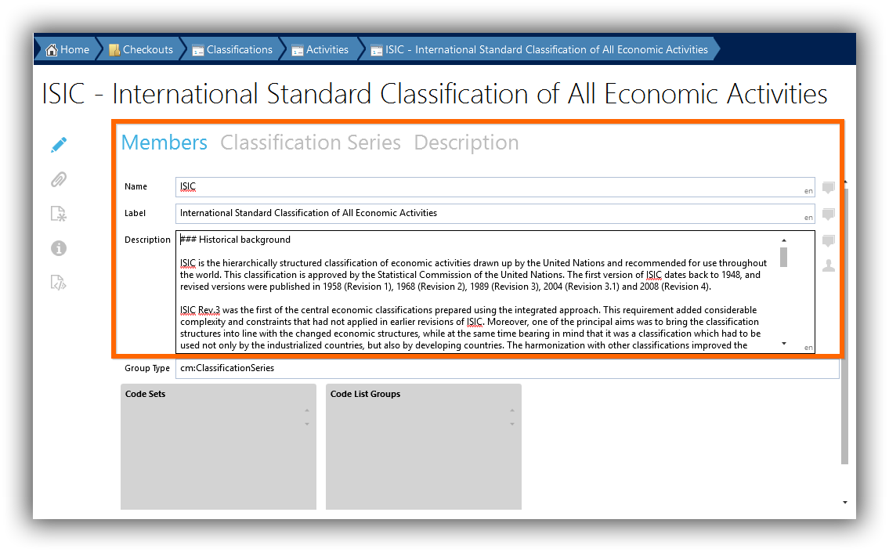Click the Home breadcrumb house icon
This screenshot has width=889, height=552.
pos(52,50)
